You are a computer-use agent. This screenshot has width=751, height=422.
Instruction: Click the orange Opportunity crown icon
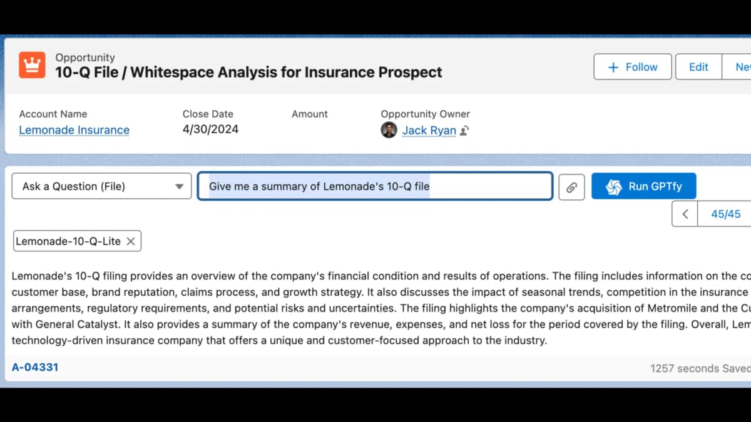point(32,64)
